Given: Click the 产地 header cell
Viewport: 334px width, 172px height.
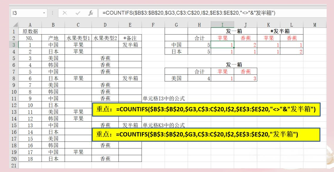Looking at the screenshot, I should [x=53, y=38].
